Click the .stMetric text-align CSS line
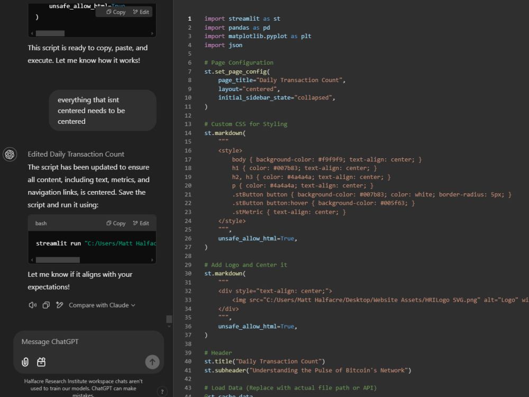529x397 pixels. (x=289, y=212)
